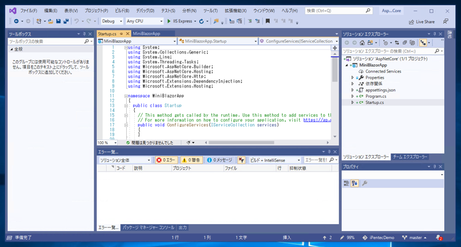This screenshot has height=247, width=461.
Task: Open the ソリューション全体 scope dropdown in Error List
Action: [124, 160]
